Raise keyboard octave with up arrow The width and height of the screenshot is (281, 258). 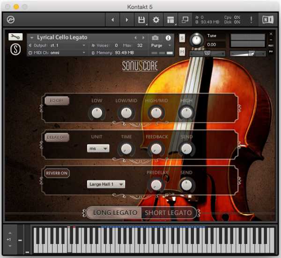click(10, 233)
